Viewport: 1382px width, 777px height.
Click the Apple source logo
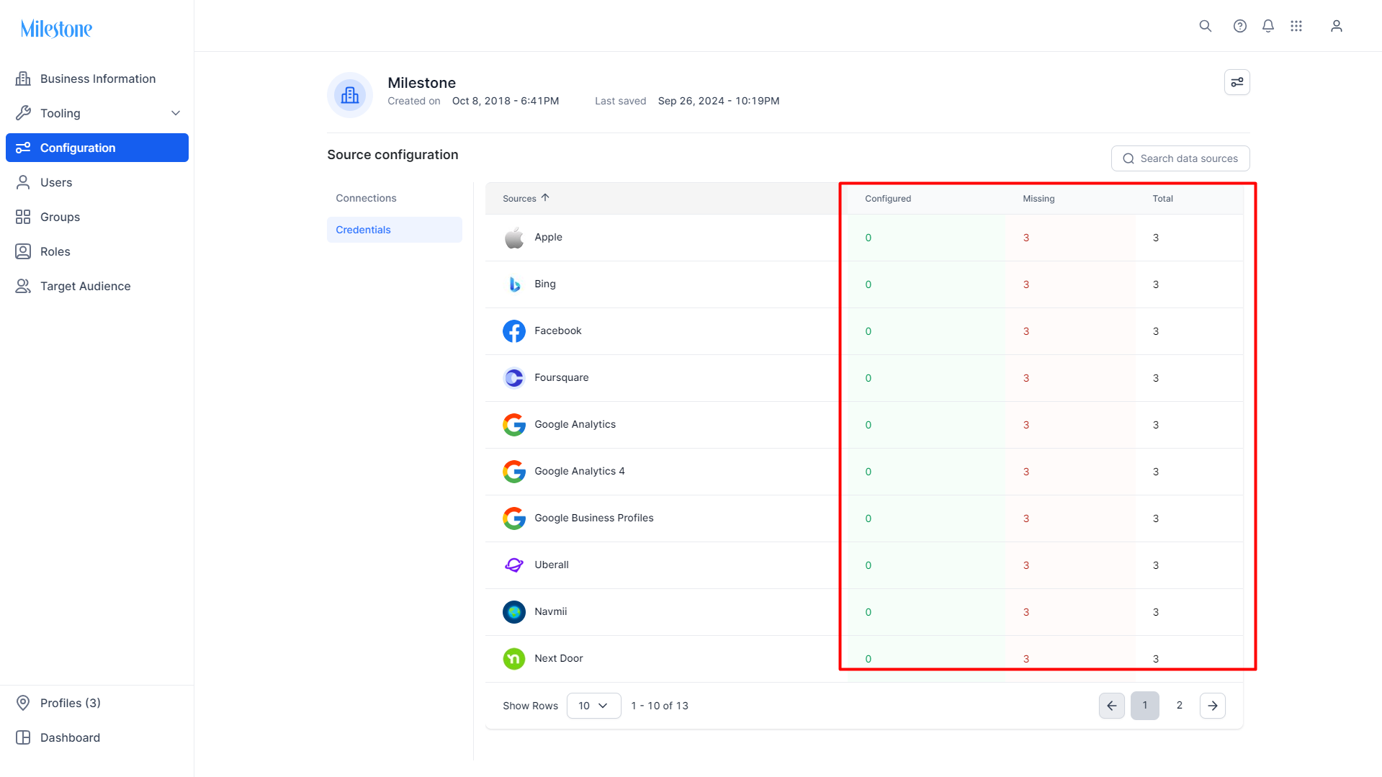pyautogui.click(x=514, y=238)
